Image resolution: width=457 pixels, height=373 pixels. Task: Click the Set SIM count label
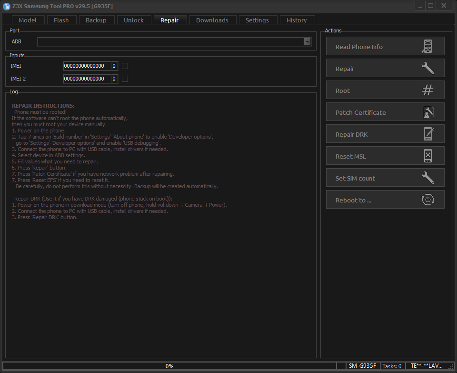[x=355, y=178]
